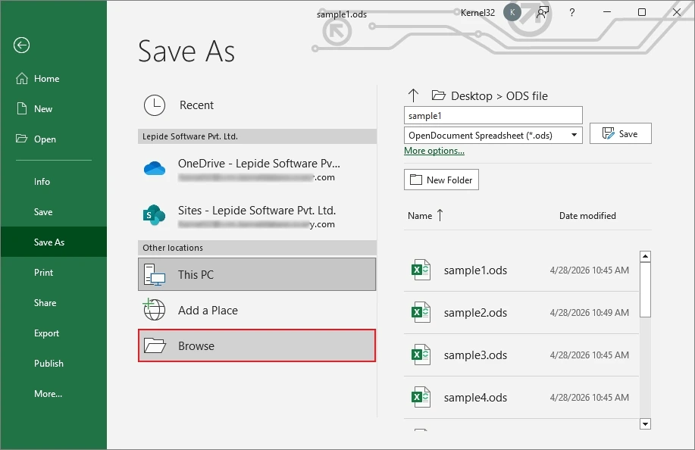Open the user account avatar K
The image size is (695, 450).
pyautogui.click(x=512, y=12)
